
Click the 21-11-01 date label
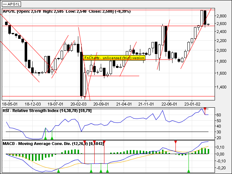(x=146, y=104)
